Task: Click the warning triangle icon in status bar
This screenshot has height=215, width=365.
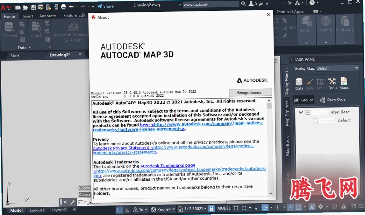Action: pos(344,206)
